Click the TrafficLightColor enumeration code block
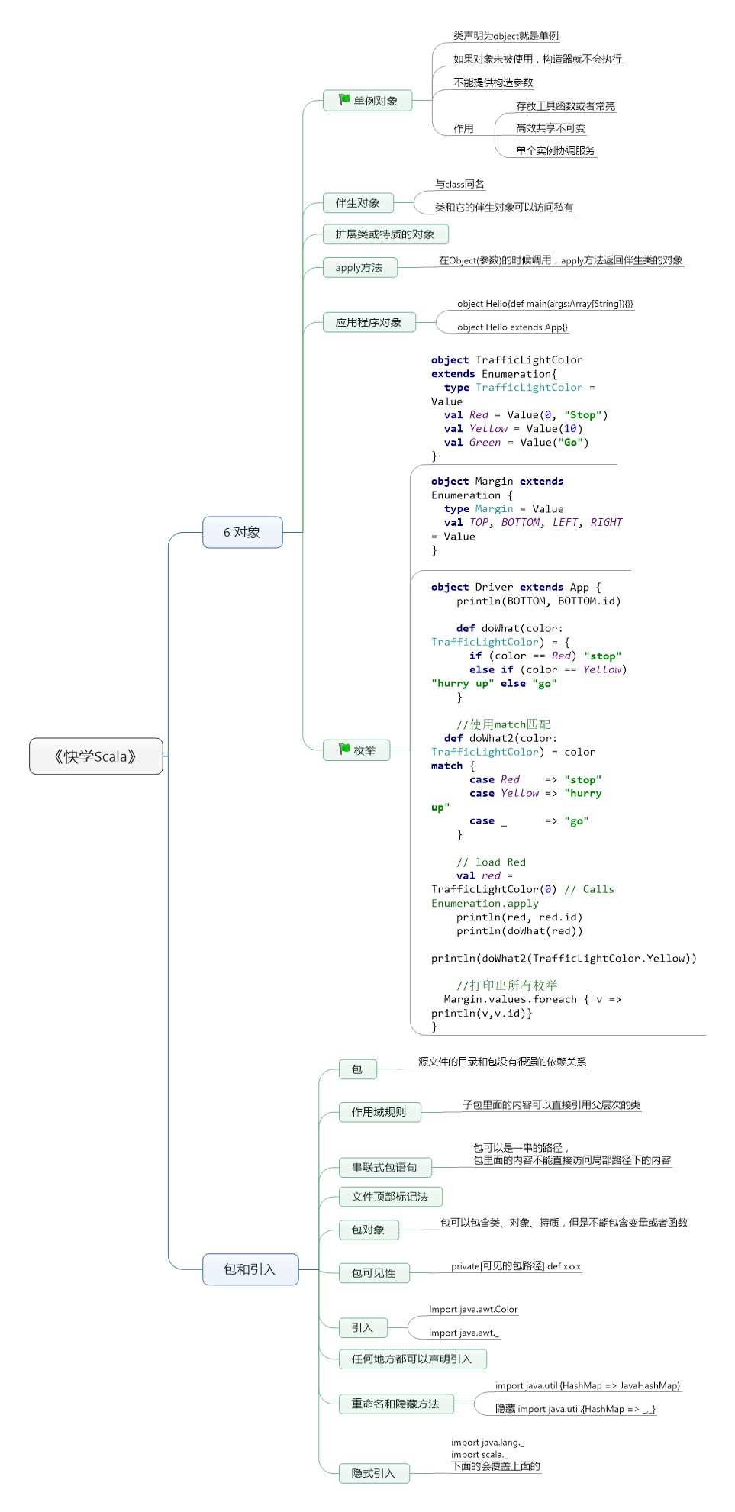 point(519,408)
